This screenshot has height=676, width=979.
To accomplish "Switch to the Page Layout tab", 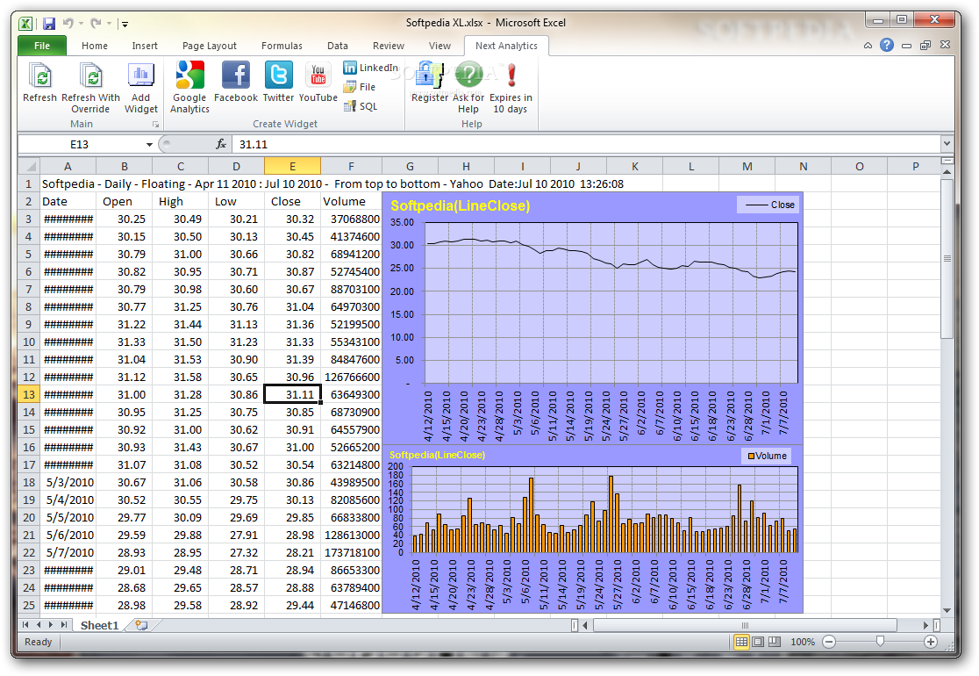I will [209, 46].
